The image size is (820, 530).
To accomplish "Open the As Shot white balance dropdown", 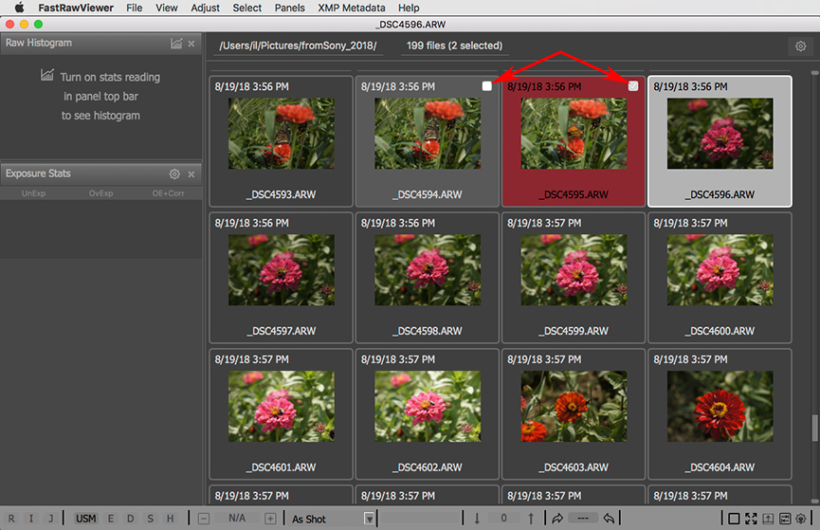I will pos(370,519).
